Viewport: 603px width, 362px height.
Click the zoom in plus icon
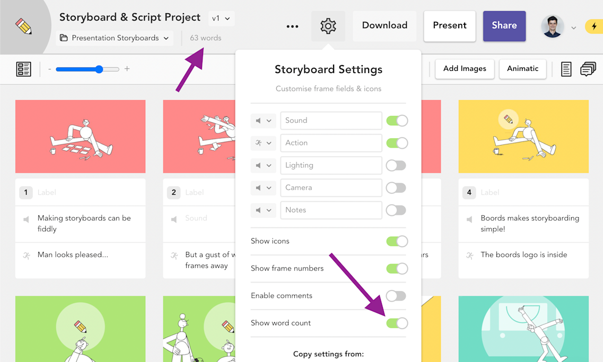pos(127,69)
